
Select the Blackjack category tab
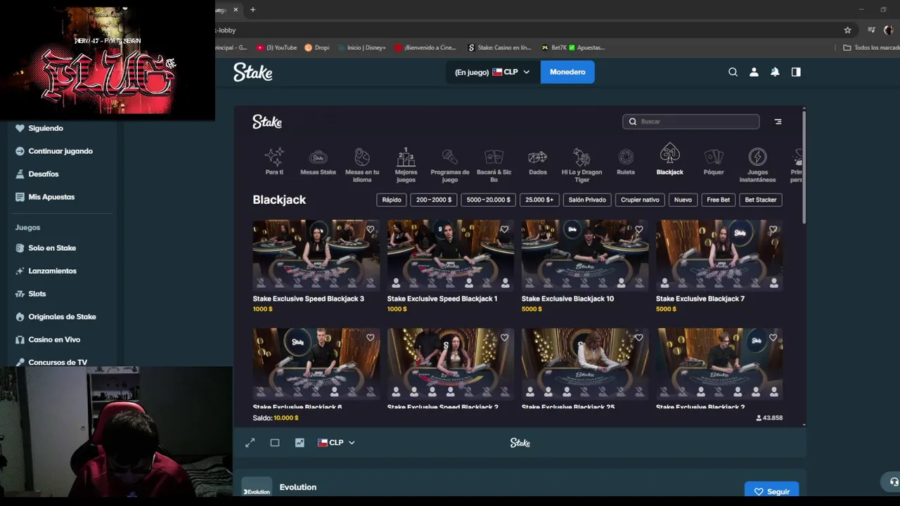click(669, 160)
